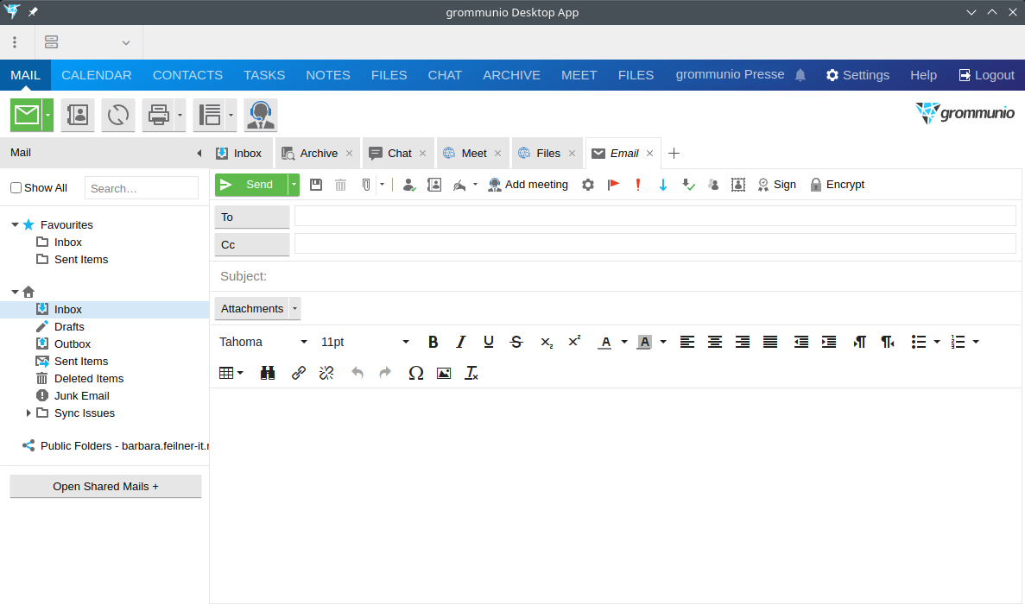Toggle Sign for this email
The height and width of the screenshot is (605, 1025).
tap(776, 185)
